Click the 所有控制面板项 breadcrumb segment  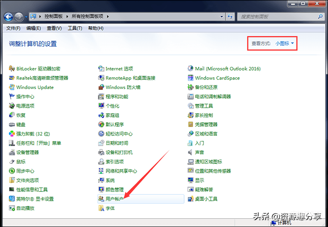tap(88, 16)
